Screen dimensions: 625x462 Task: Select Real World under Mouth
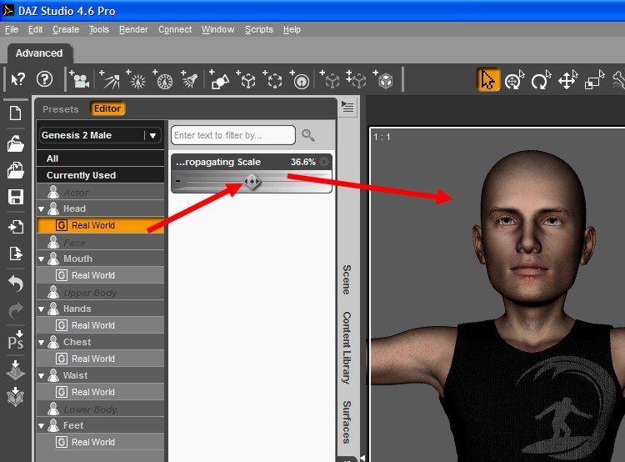click(100, 275)
